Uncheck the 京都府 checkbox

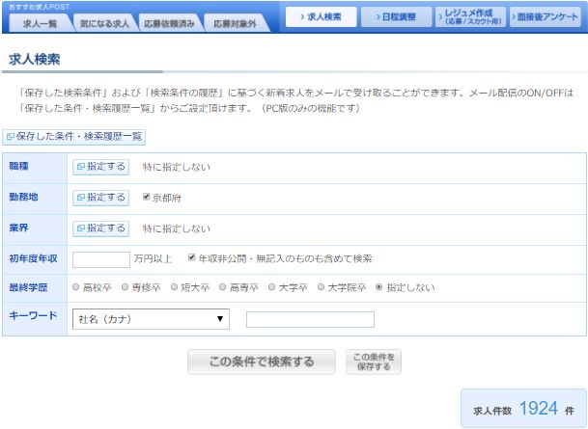pyautogui.click(x=147, y=198)
